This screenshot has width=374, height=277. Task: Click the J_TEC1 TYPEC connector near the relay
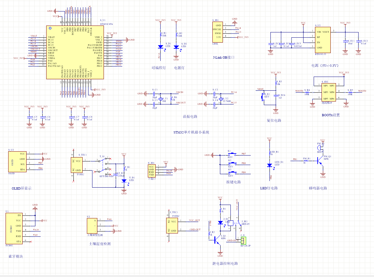pos(173,225)
